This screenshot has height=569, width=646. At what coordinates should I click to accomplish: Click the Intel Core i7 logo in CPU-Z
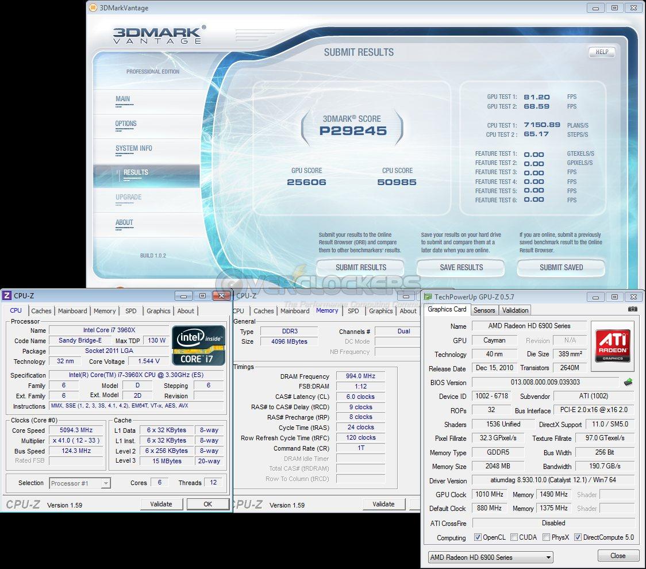tap(199, 345)
